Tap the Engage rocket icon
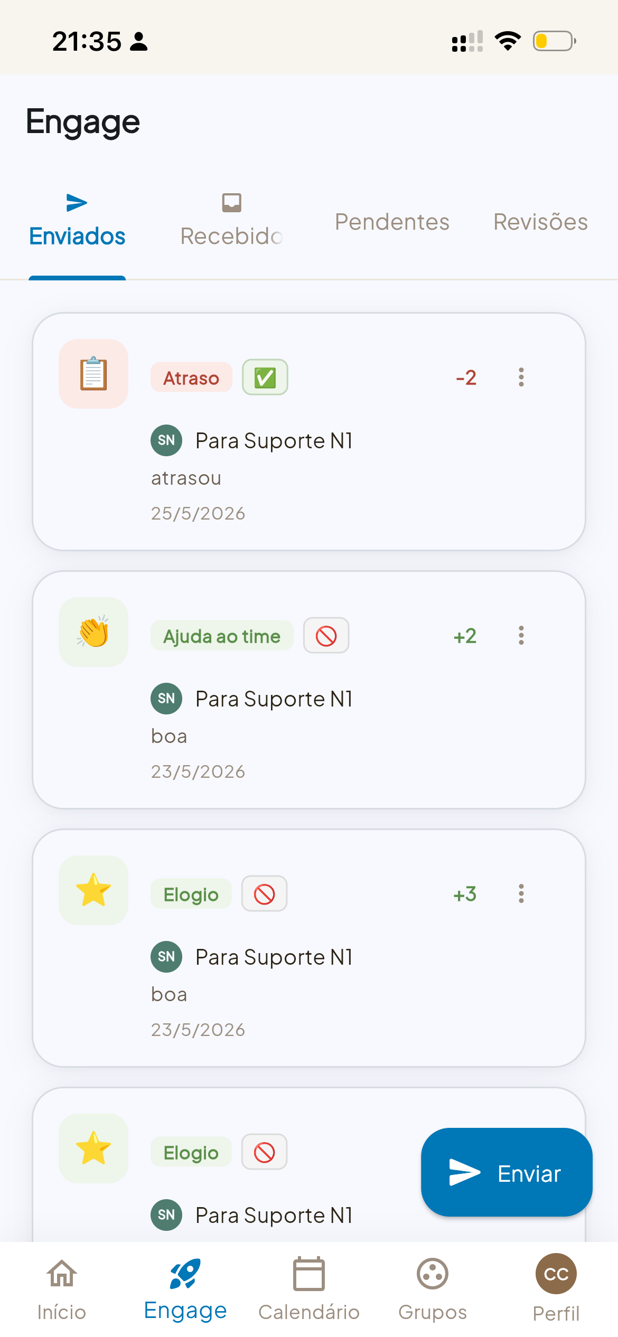618x1337 pixels. pyautogui.click(x=185, y=1274)
